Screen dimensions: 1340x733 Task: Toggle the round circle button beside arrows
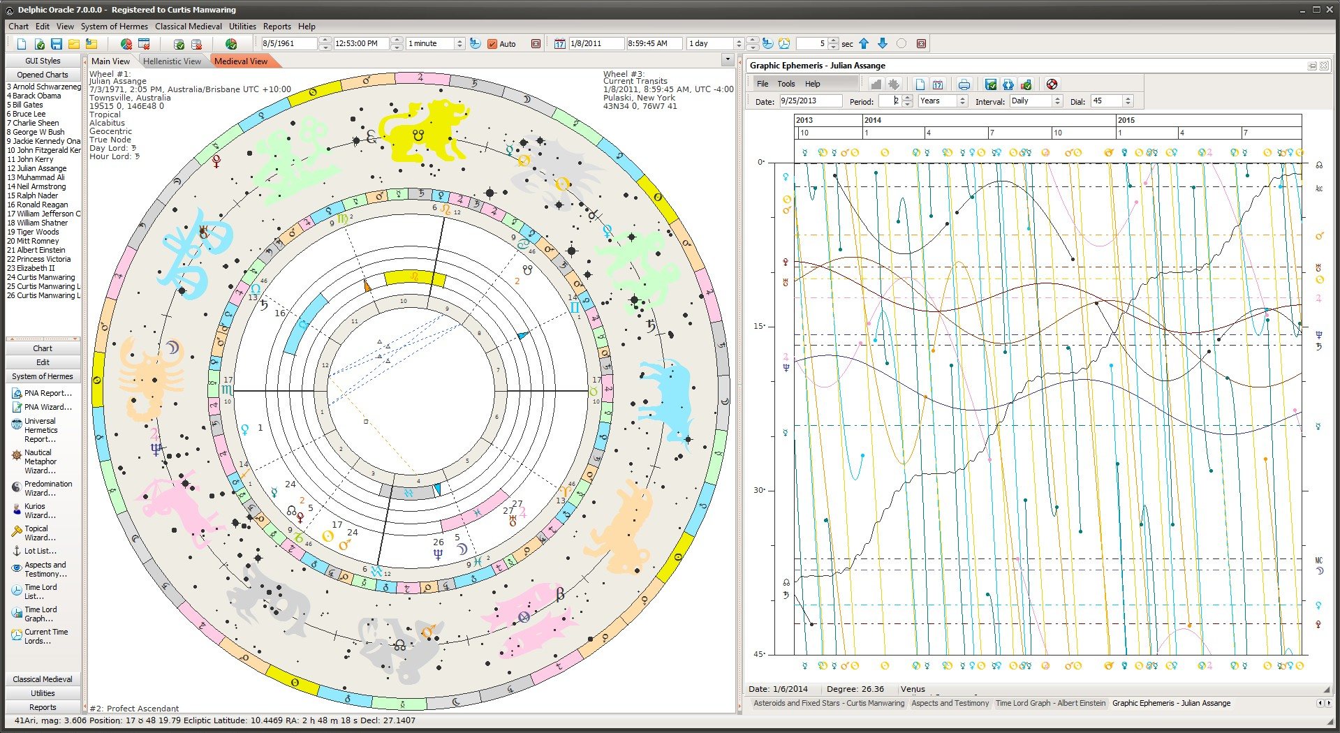tap(901, 43)
